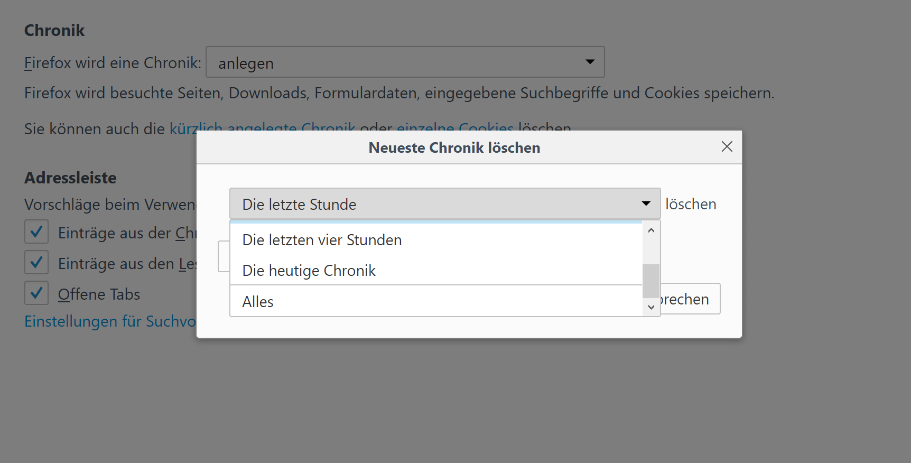This screenshot has width=911, height=463.
Task: Select 'Die heutige Chronik' option
Action: click(x=436, y=271)
